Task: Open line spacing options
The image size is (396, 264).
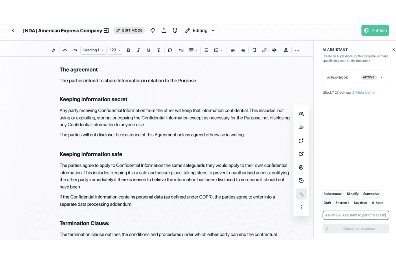Action: pos(181,50)
